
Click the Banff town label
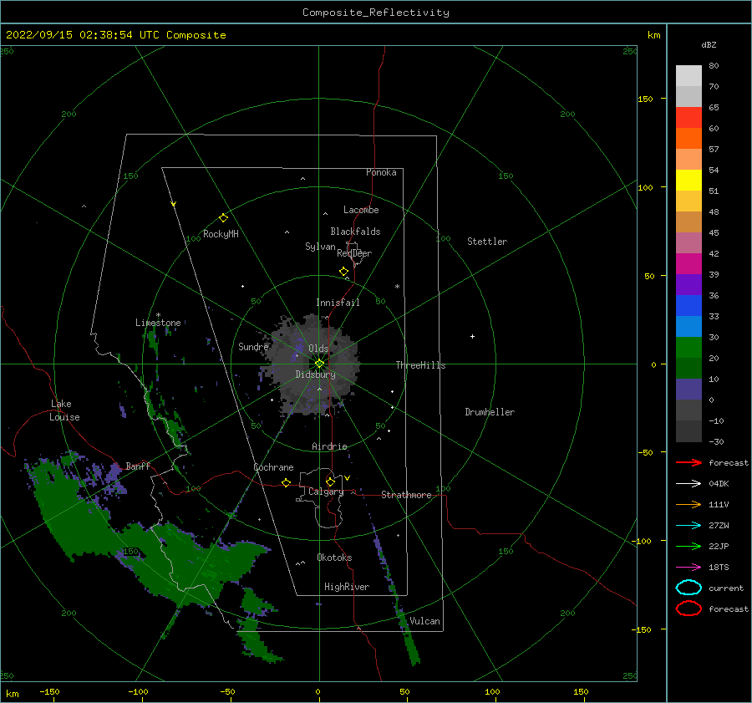(x=138, y=466)
